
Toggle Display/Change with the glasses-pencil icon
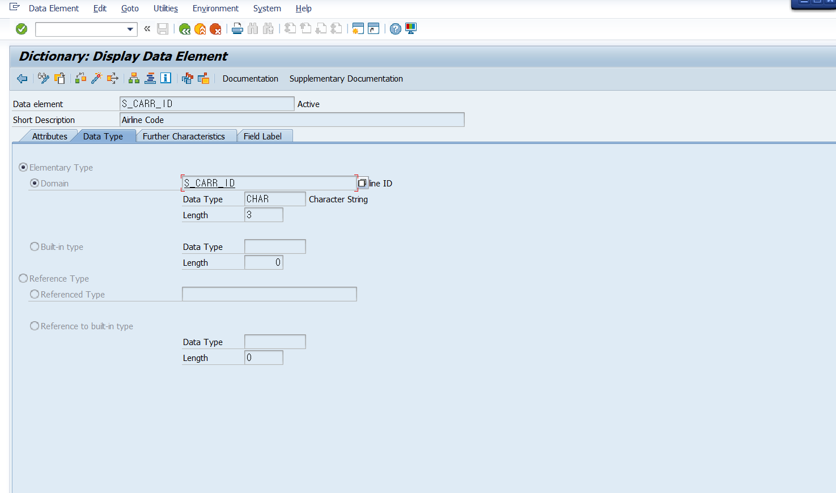click(x=44, y=78)
